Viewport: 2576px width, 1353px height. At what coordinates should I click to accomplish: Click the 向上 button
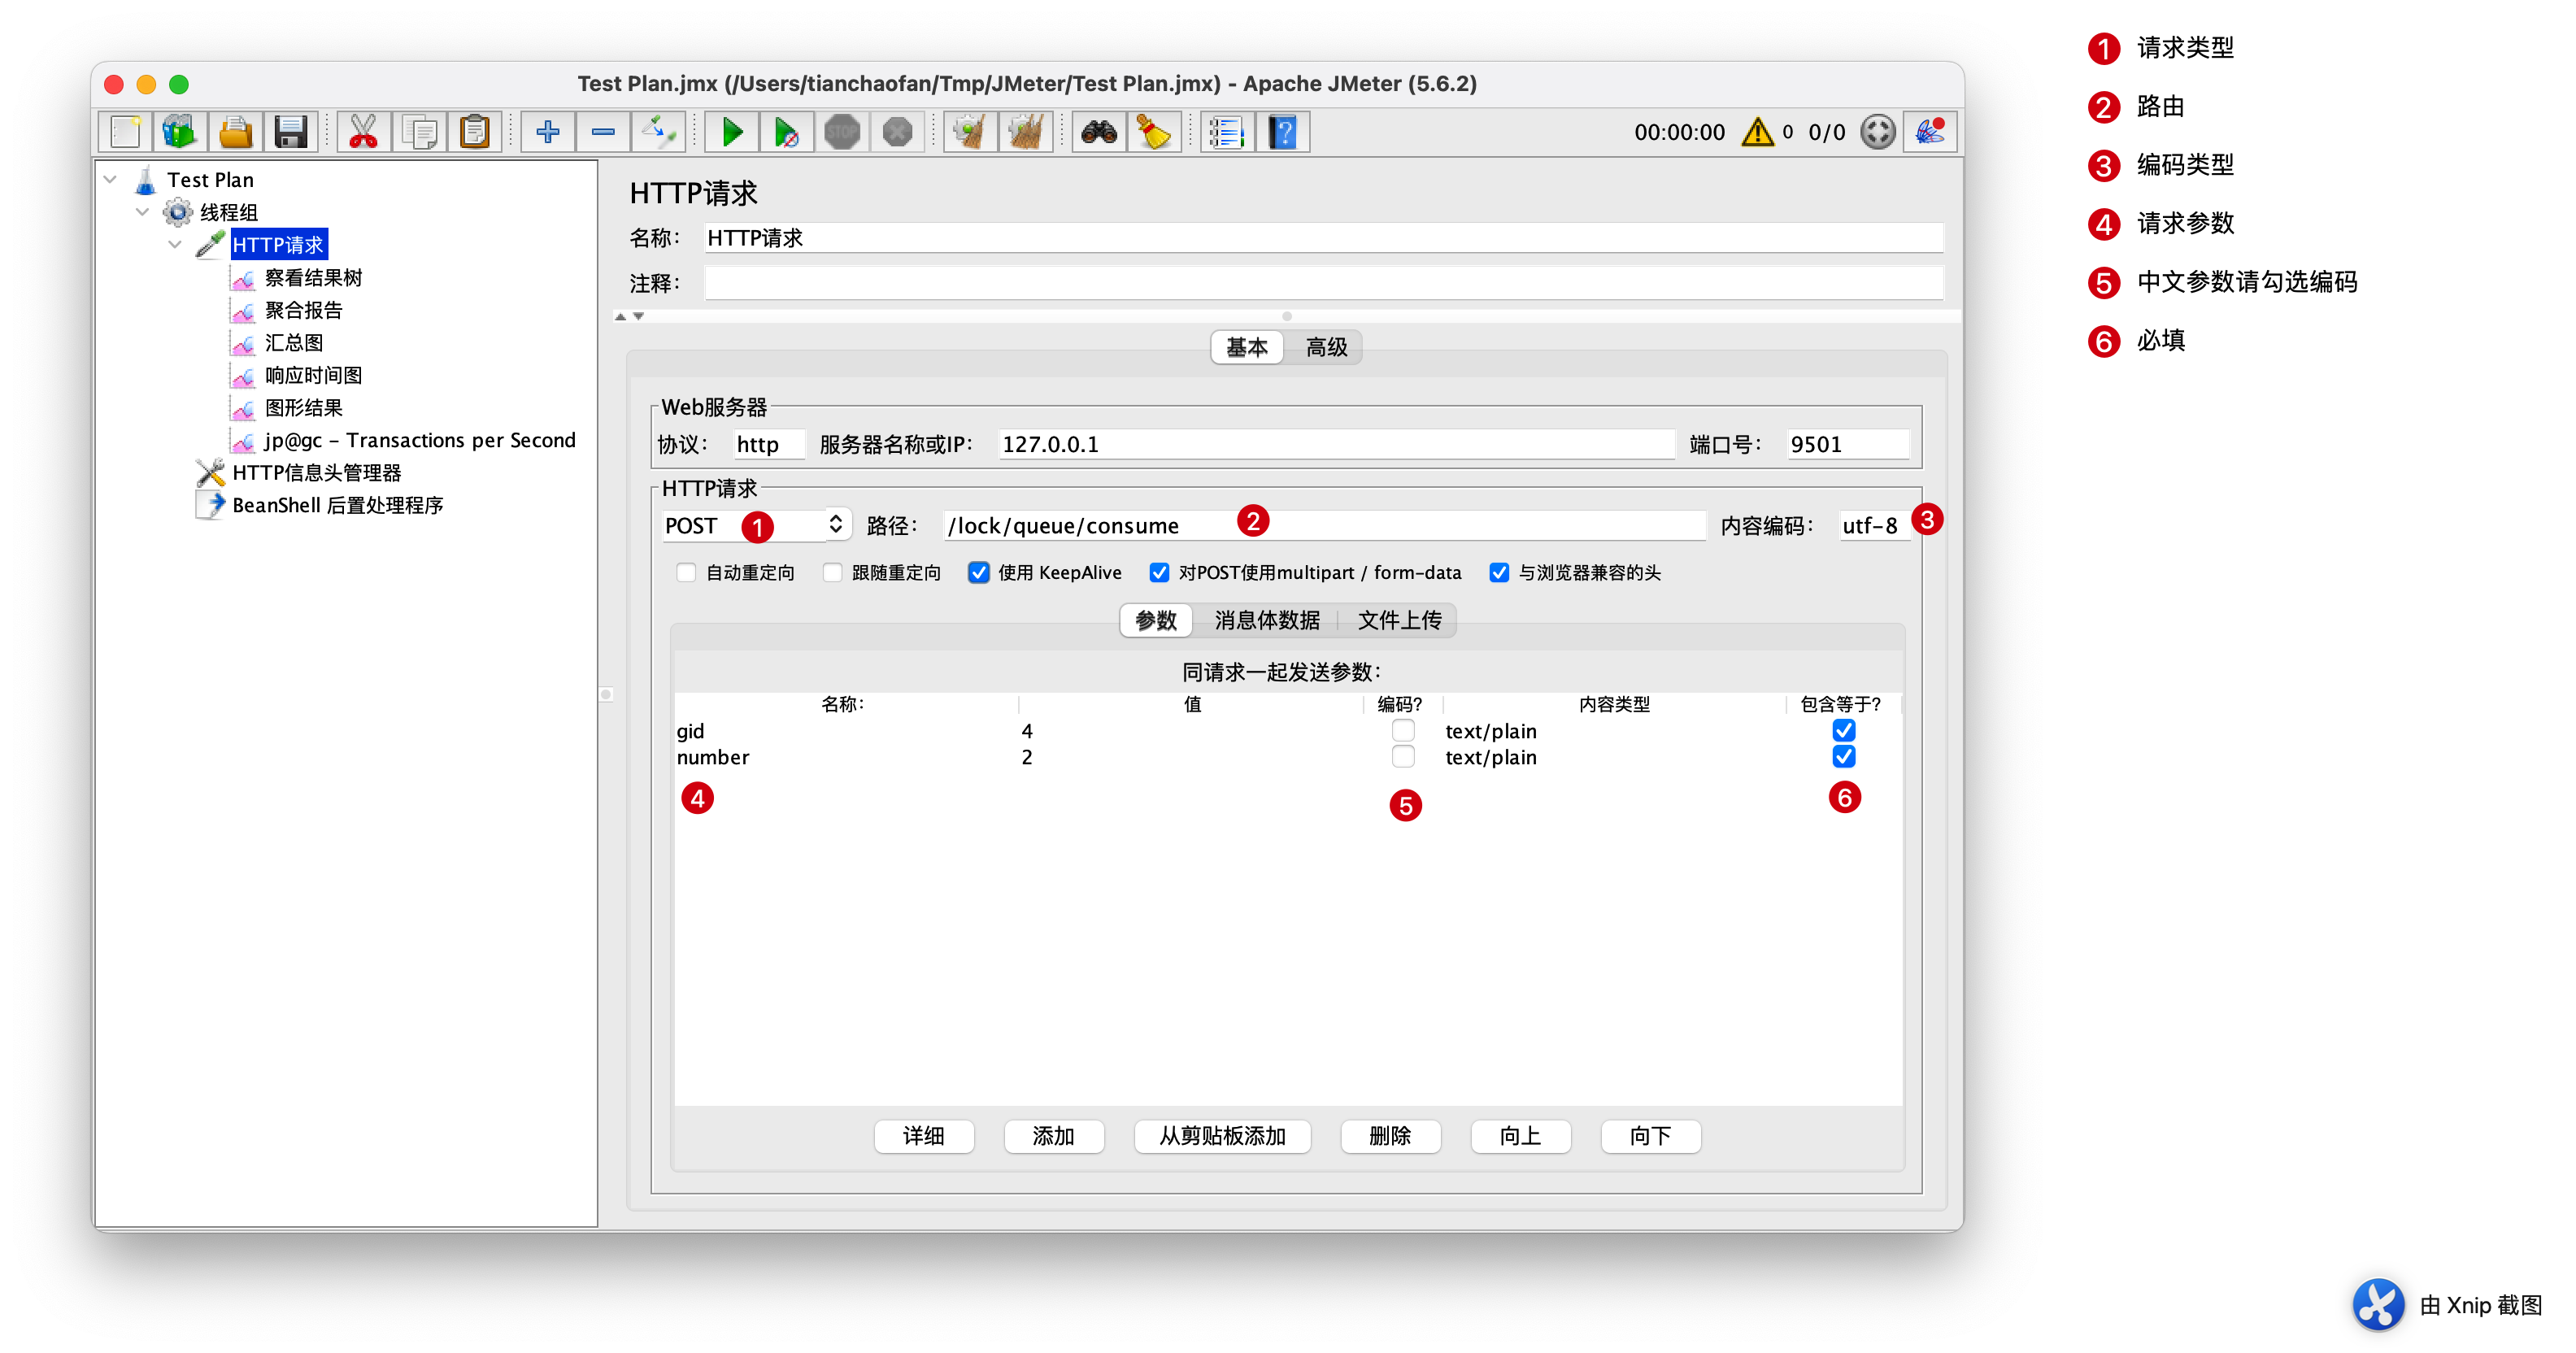click(x=1520, y=1137)
